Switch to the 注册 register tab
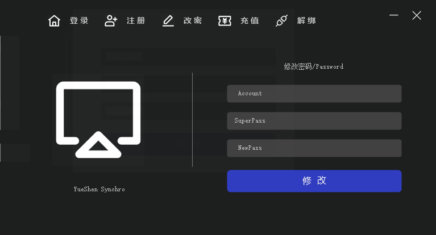This screenshot has width=436, height=235. tap(136, 20)
